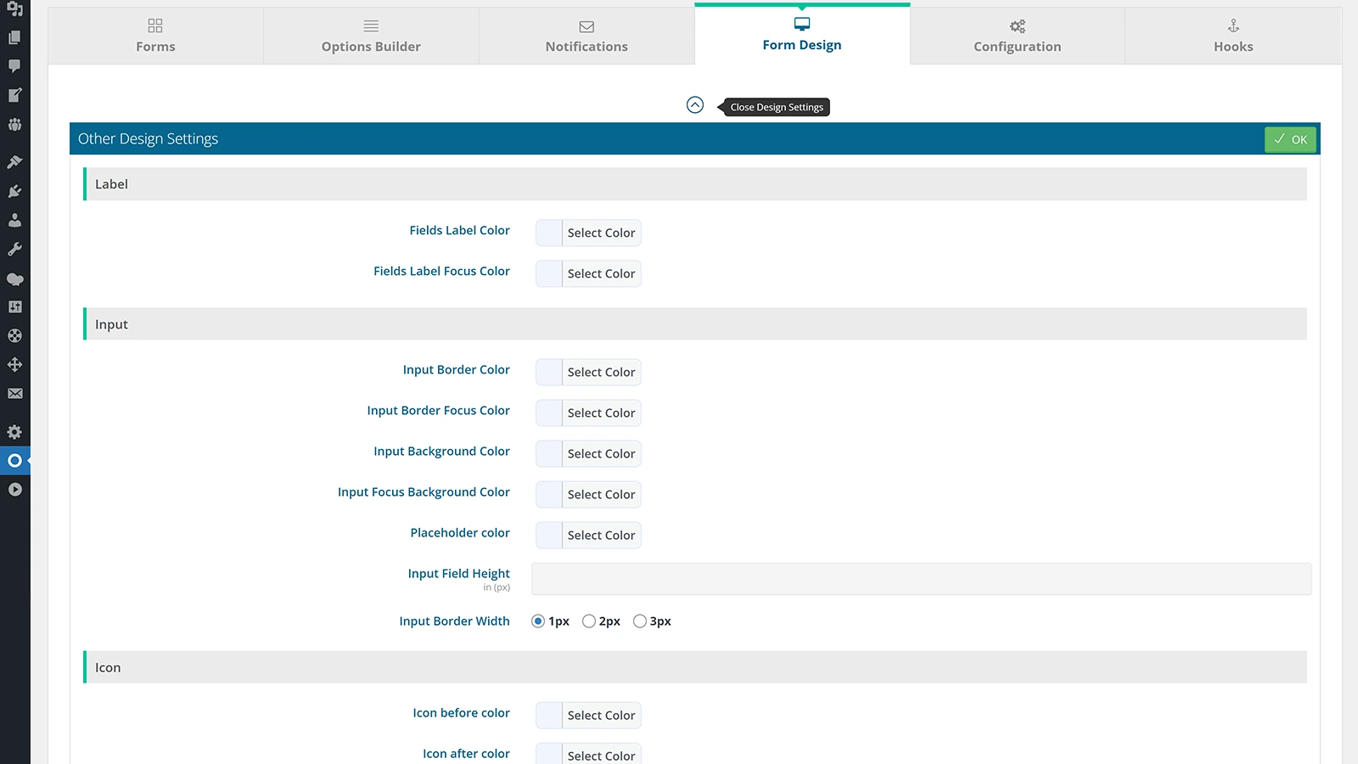Click the Pages icon in the admin sidebar

click(14, 38)
